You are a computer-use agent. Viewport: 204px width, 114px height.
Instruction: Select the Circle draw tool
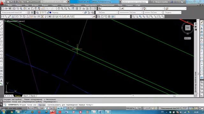[1, 41]
